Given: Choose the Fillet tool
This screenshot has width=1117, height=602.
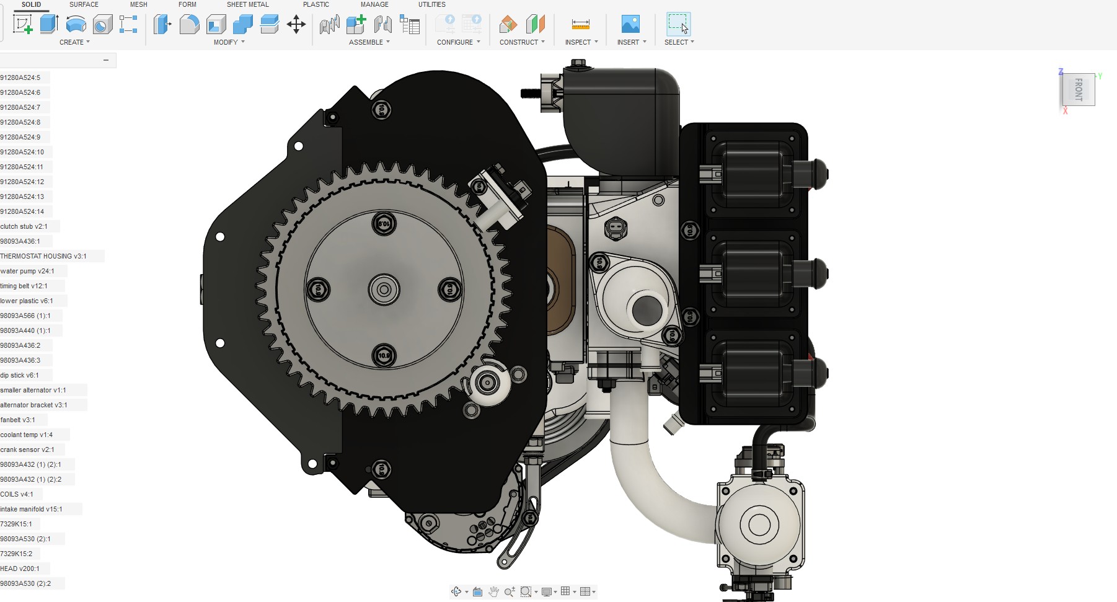Looking at the screenshot, I should click(x=189, y=24).
